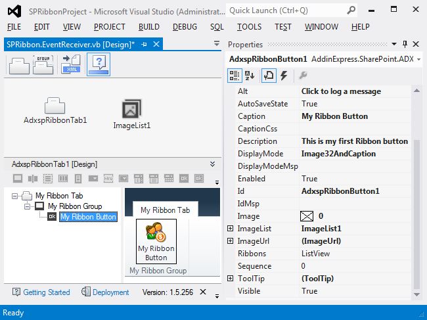Collapse the AdxspRibbonTab1 designer with double chevron
This screenshot has width=427, height=320.
(213, 164)
